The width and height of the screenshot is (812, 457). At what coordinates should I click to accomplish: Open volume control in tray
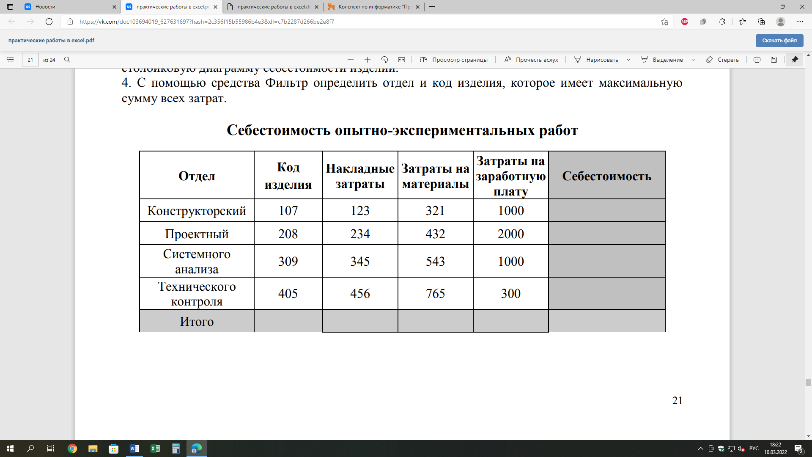pos(741,449)
